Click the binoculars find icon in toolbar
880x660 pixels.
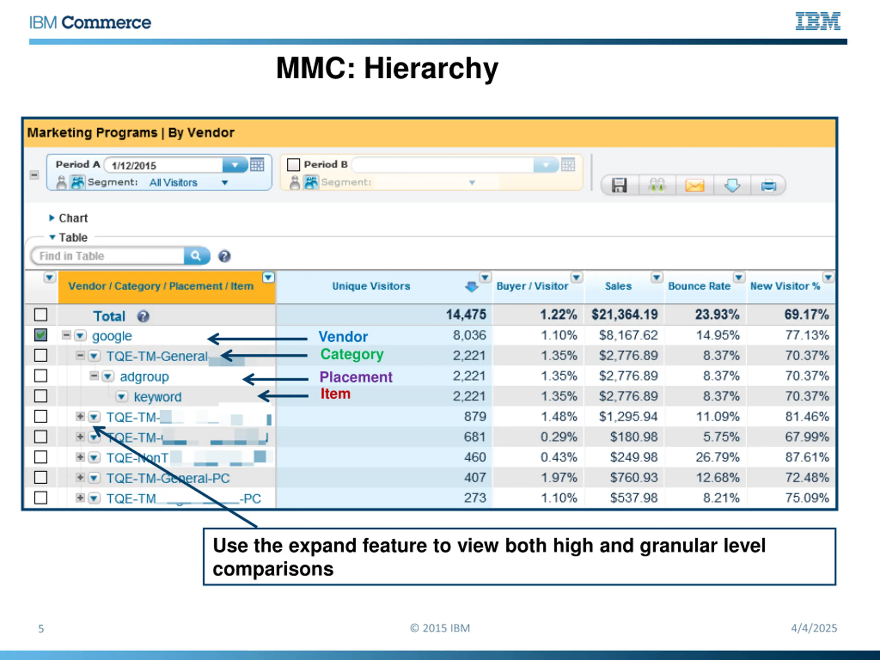pos(657,185)
